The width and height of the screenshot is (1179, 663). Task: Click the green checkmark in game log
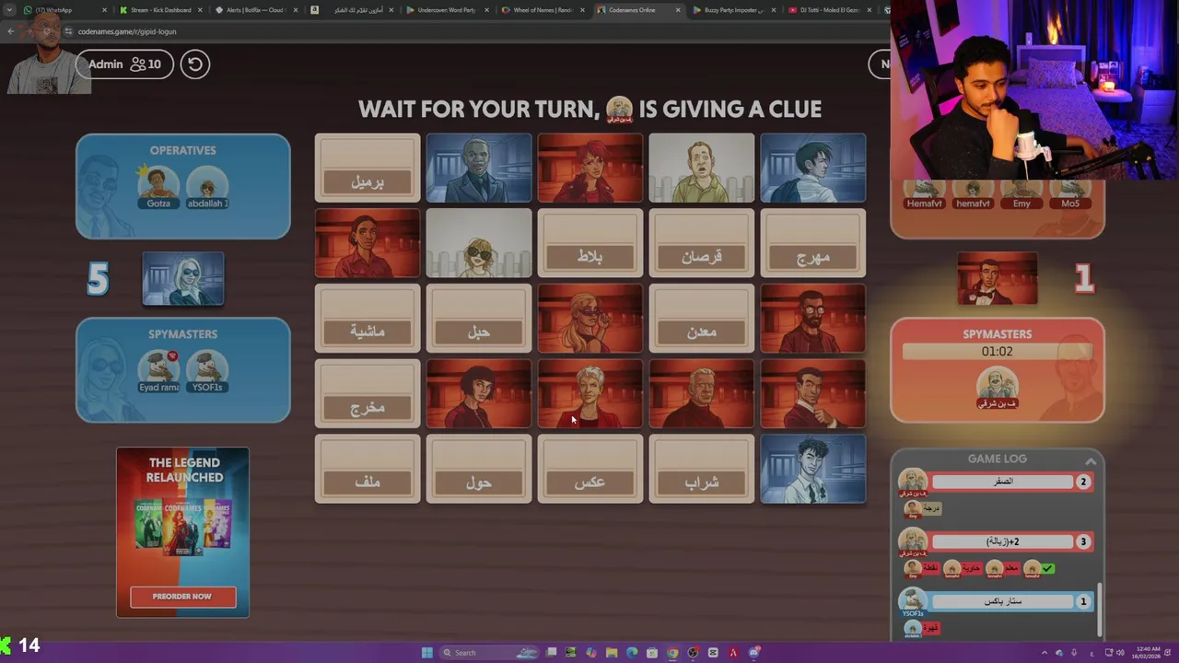point(1047,569)
